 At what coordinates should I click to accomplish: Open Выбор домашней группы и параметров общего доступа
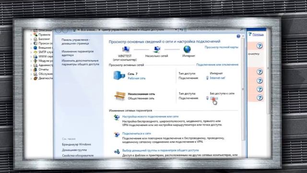161,150
